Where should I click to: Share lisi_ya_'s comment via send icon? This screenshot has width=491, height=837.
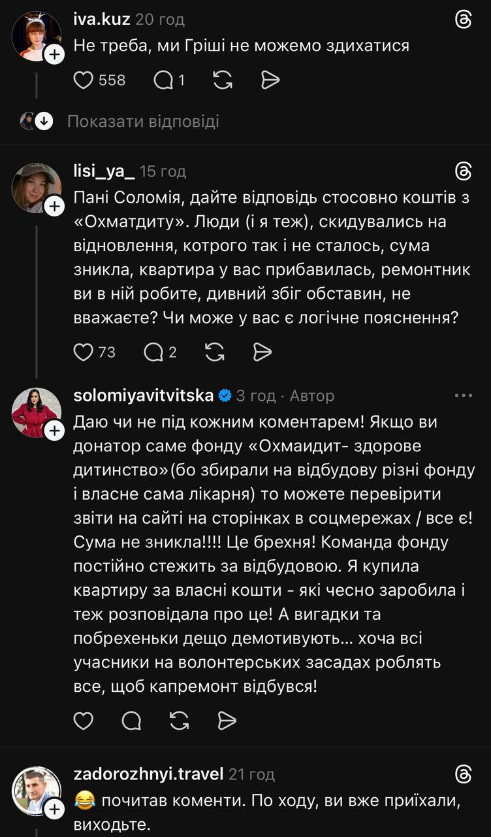(262, 352)
